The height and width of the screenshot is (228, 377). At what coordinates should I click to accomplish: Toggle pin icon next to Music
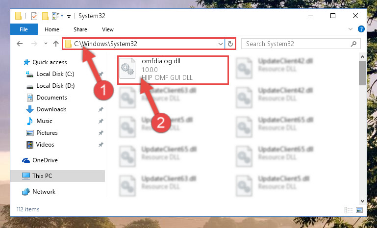(x=101, y=121)
